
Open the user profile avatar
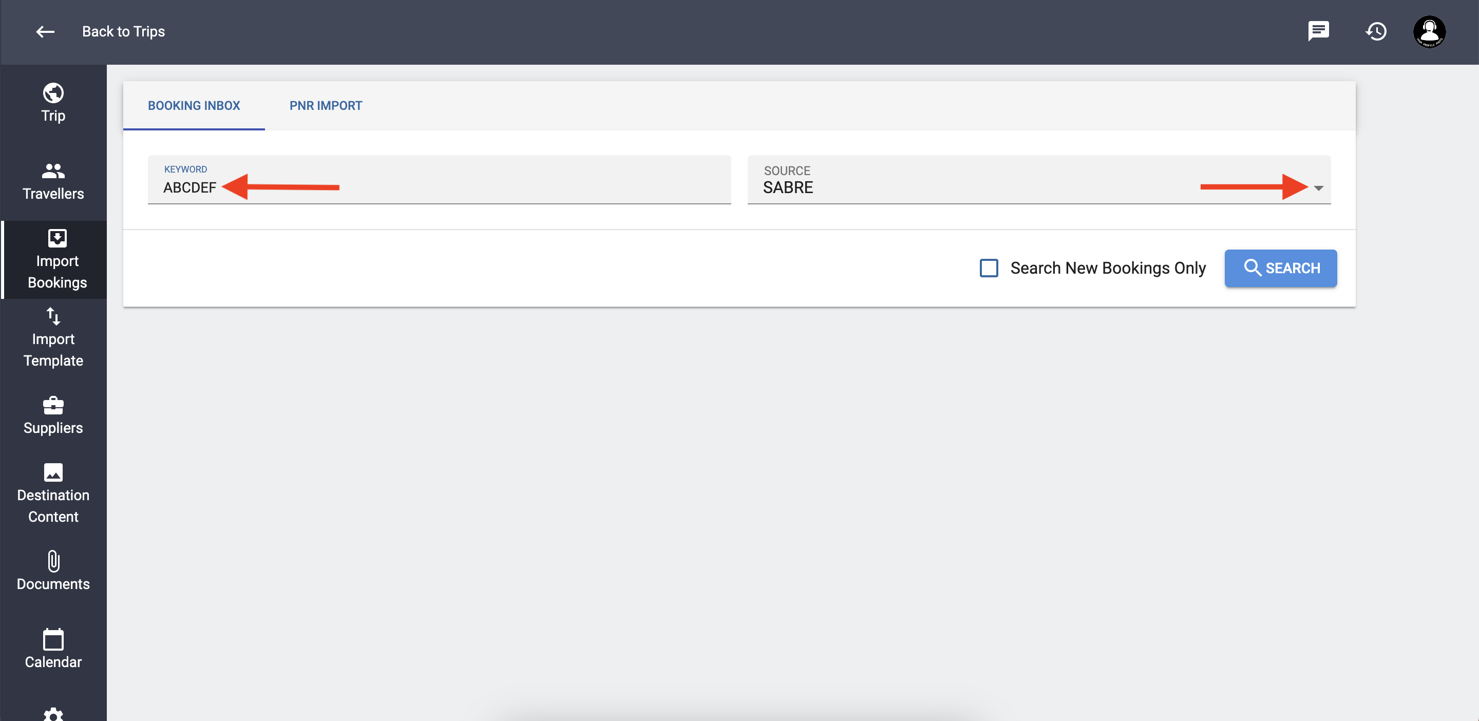tap(1429, 31)
